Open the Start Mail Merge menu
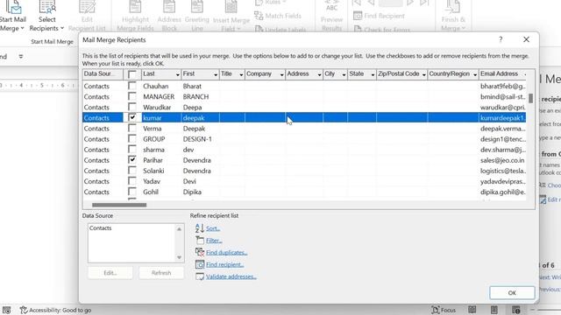 pyautogui.click(x=12, y=16)
